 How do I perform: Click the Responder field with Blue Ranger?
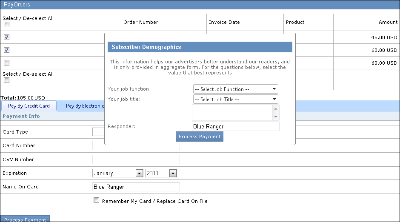[x=235, y=126]
